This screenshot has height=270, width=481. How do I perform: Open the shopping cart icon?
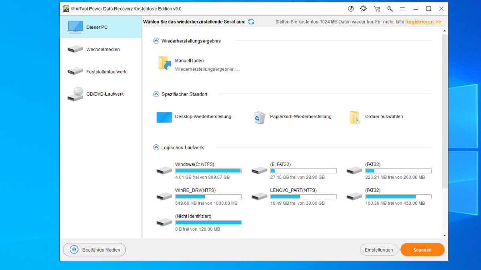377,9
